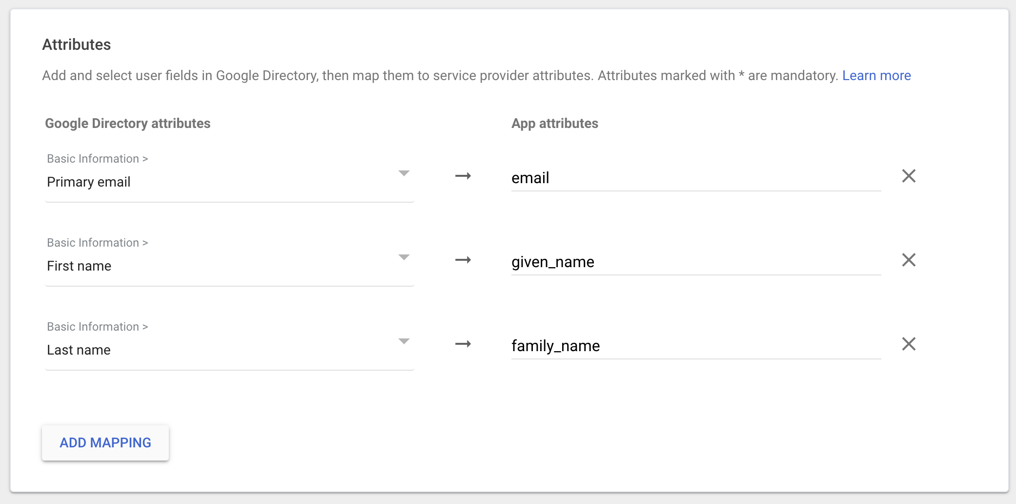
Task: Remove the given_name attribute mapping
Action: [909, 260]
